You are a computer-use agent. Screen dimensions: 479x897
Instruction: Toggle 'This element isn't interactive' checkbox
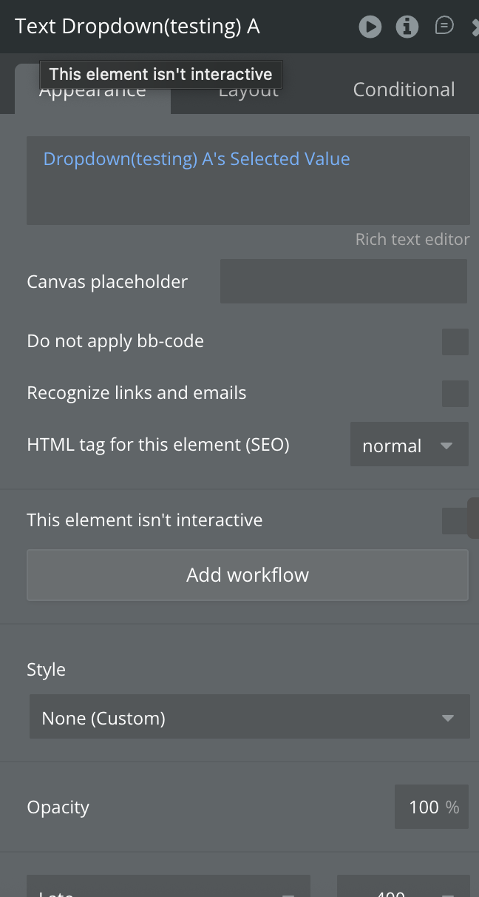coord(453,520)
